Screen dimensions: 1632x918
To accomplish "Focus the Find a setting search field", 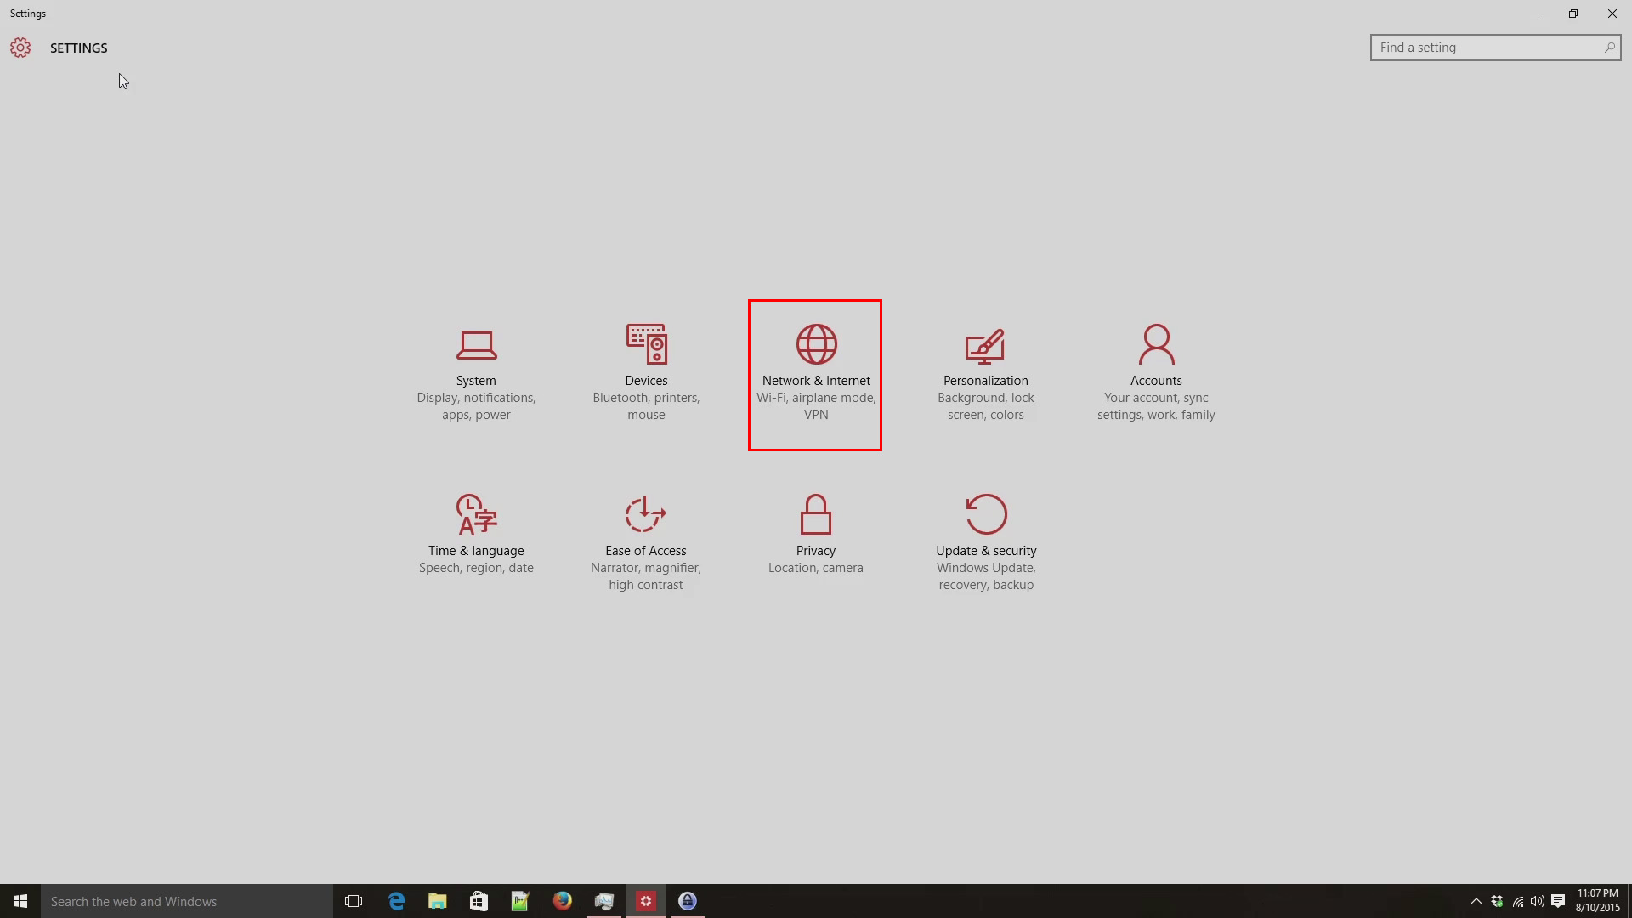I will 1495,48.
